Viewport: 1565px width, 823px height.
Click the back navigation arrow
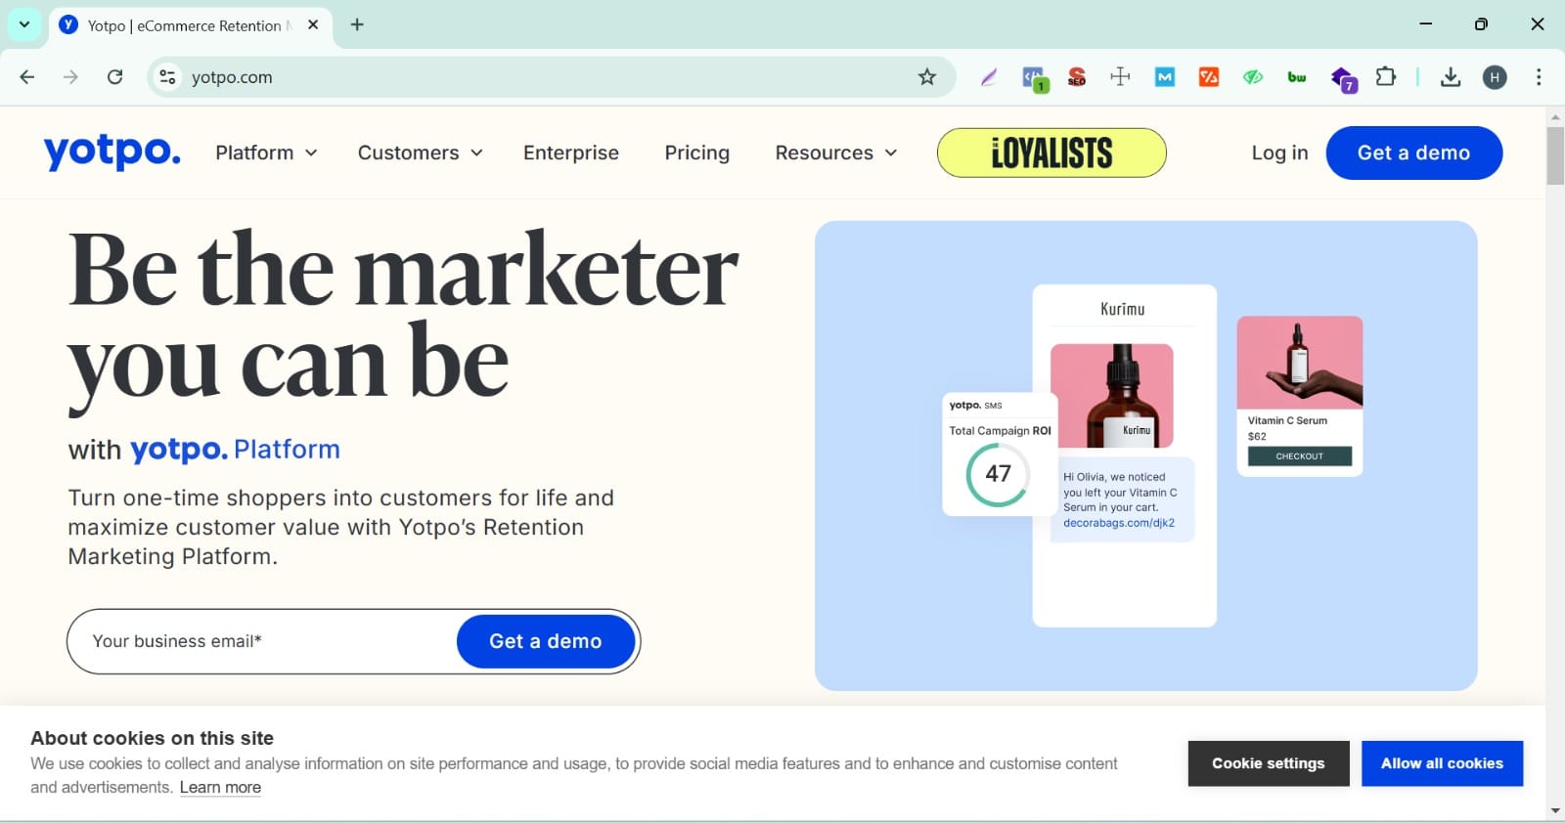click(27, 77)
